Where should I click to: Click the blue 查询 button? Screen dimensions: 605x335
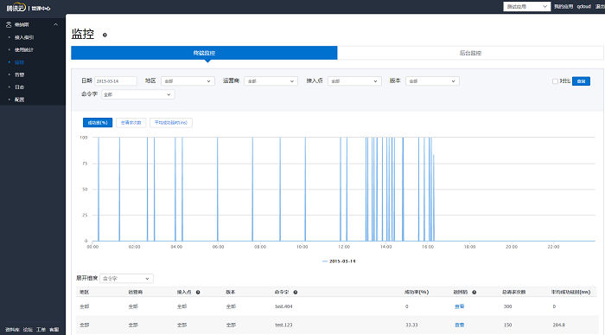581,81
